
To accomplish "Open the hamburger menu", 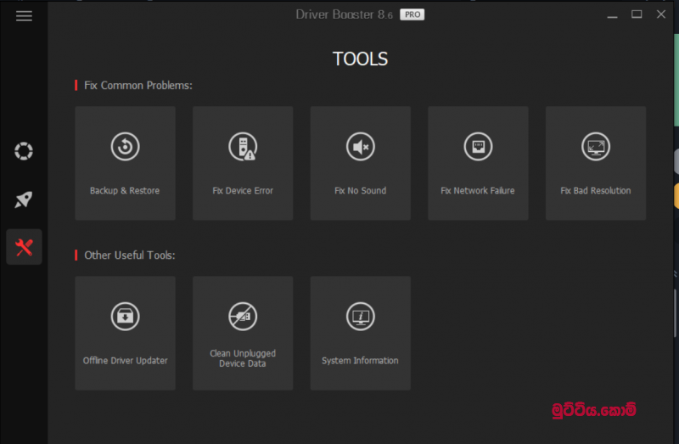I will pos(24,15).
